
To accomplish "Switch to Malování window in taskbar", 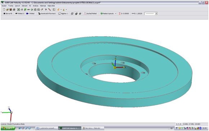I will pos(93,128).
